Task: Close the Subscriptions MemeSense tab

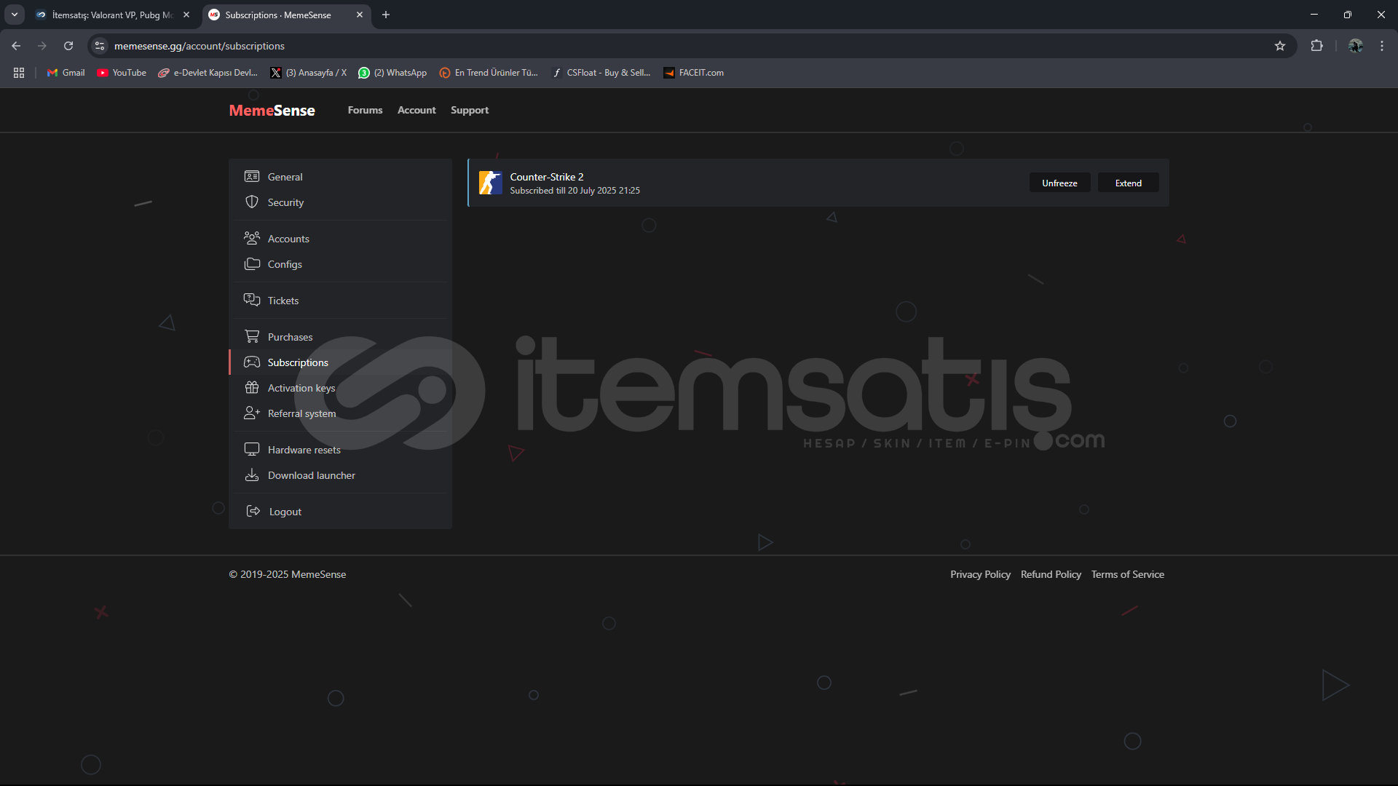Action: click(360, 15)
